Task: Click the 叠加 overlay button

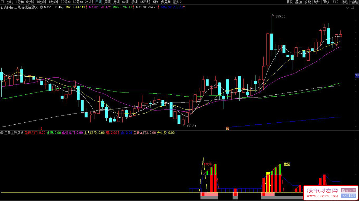Action: pos(299,2)
